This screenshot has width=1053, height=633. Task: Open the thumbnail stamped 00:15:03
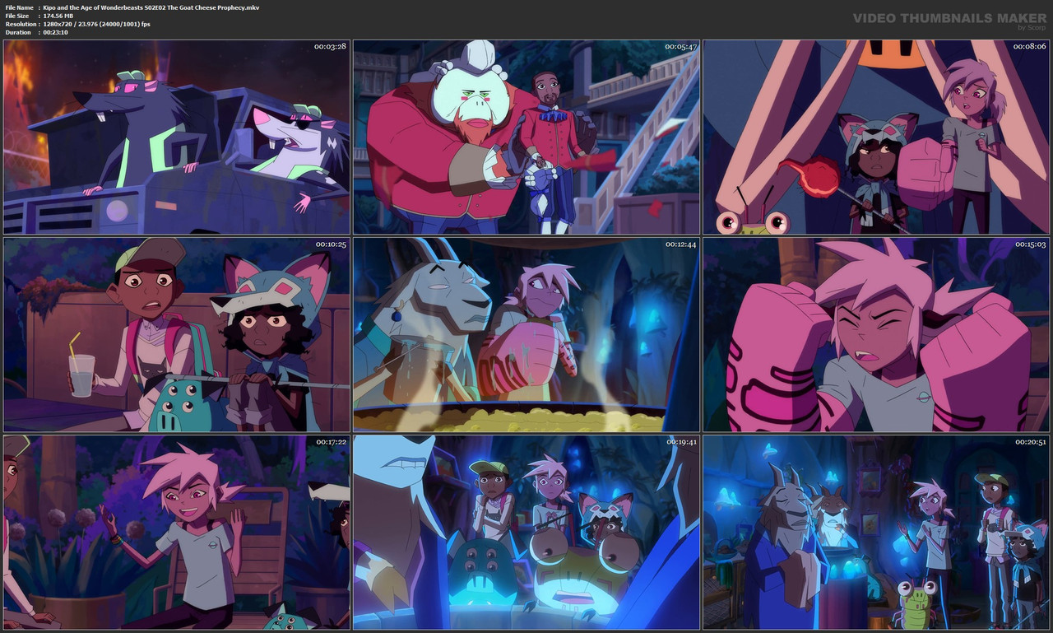pyautogui.click(x=876, y=335)
